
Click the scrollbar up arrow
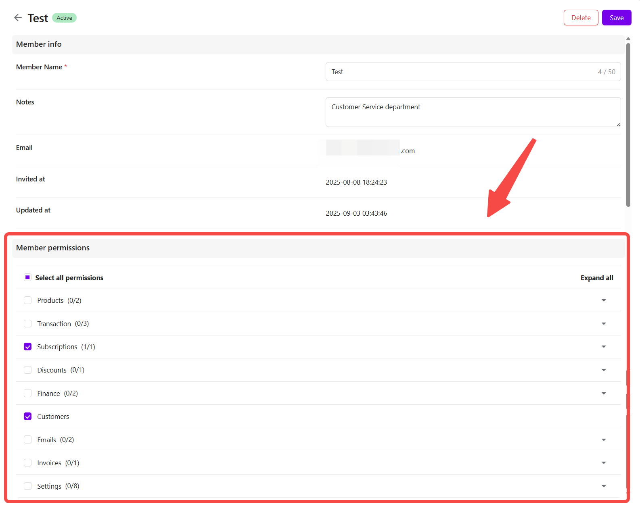(628, 39)
